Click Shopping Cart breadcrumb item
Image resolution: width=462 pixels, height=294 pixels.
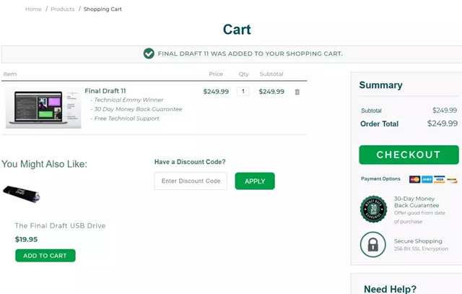[x=104, y=9]
